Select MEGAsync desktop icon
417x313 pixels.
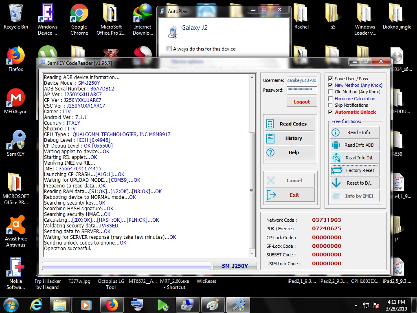tap(16, 101)
